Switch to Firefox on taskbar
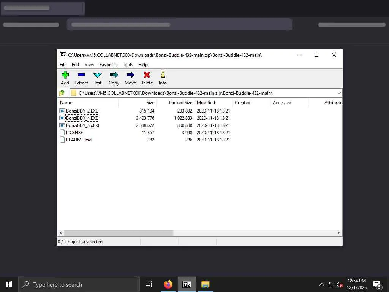Image resolution: width=389 pixels, height=292 pixels. click(168, 284)
